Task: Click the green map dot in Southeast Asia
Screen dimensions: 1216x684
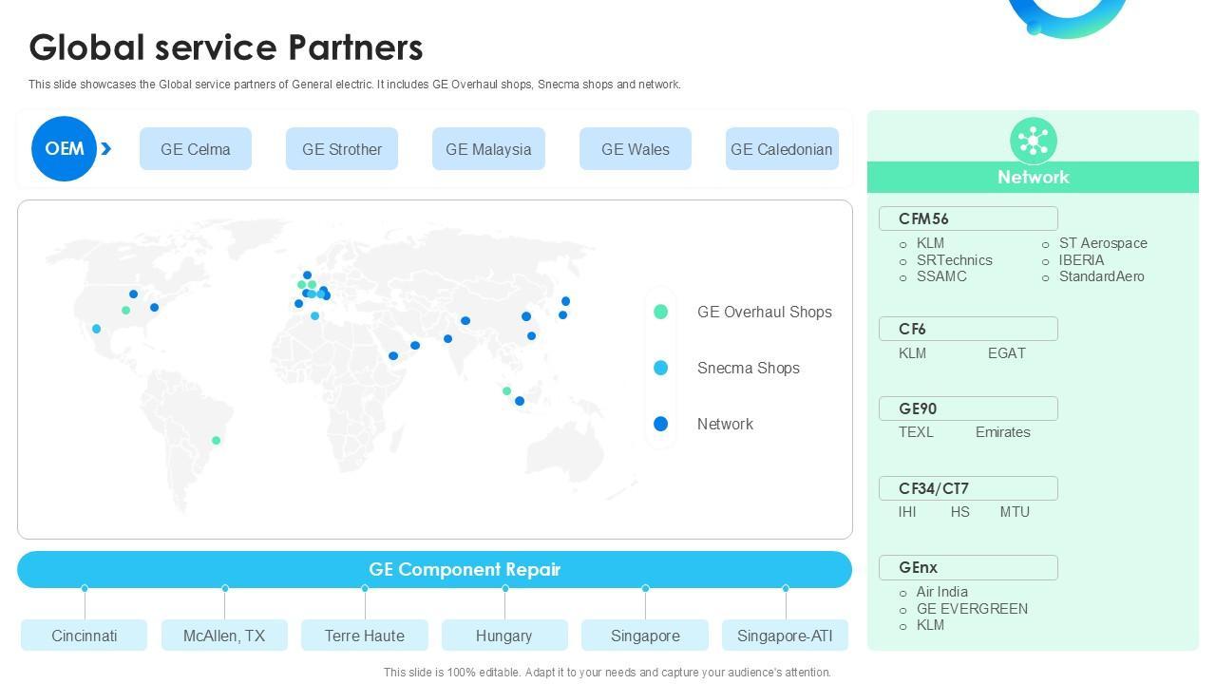Action: tap(506, 390)
